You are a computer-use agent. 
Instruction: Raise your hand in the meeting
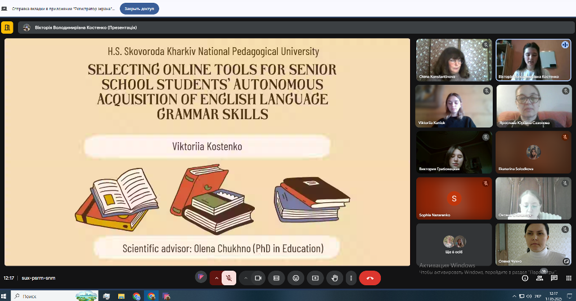(335, 279)
